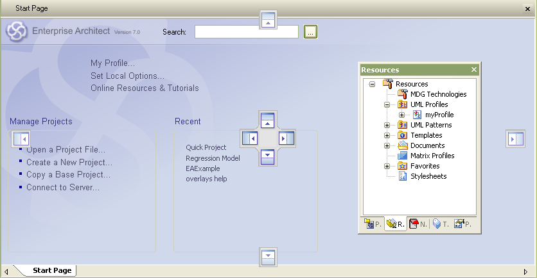Select the Start Page bottom tab
Screen dimensions: 537x278
(x=52, y=270)
